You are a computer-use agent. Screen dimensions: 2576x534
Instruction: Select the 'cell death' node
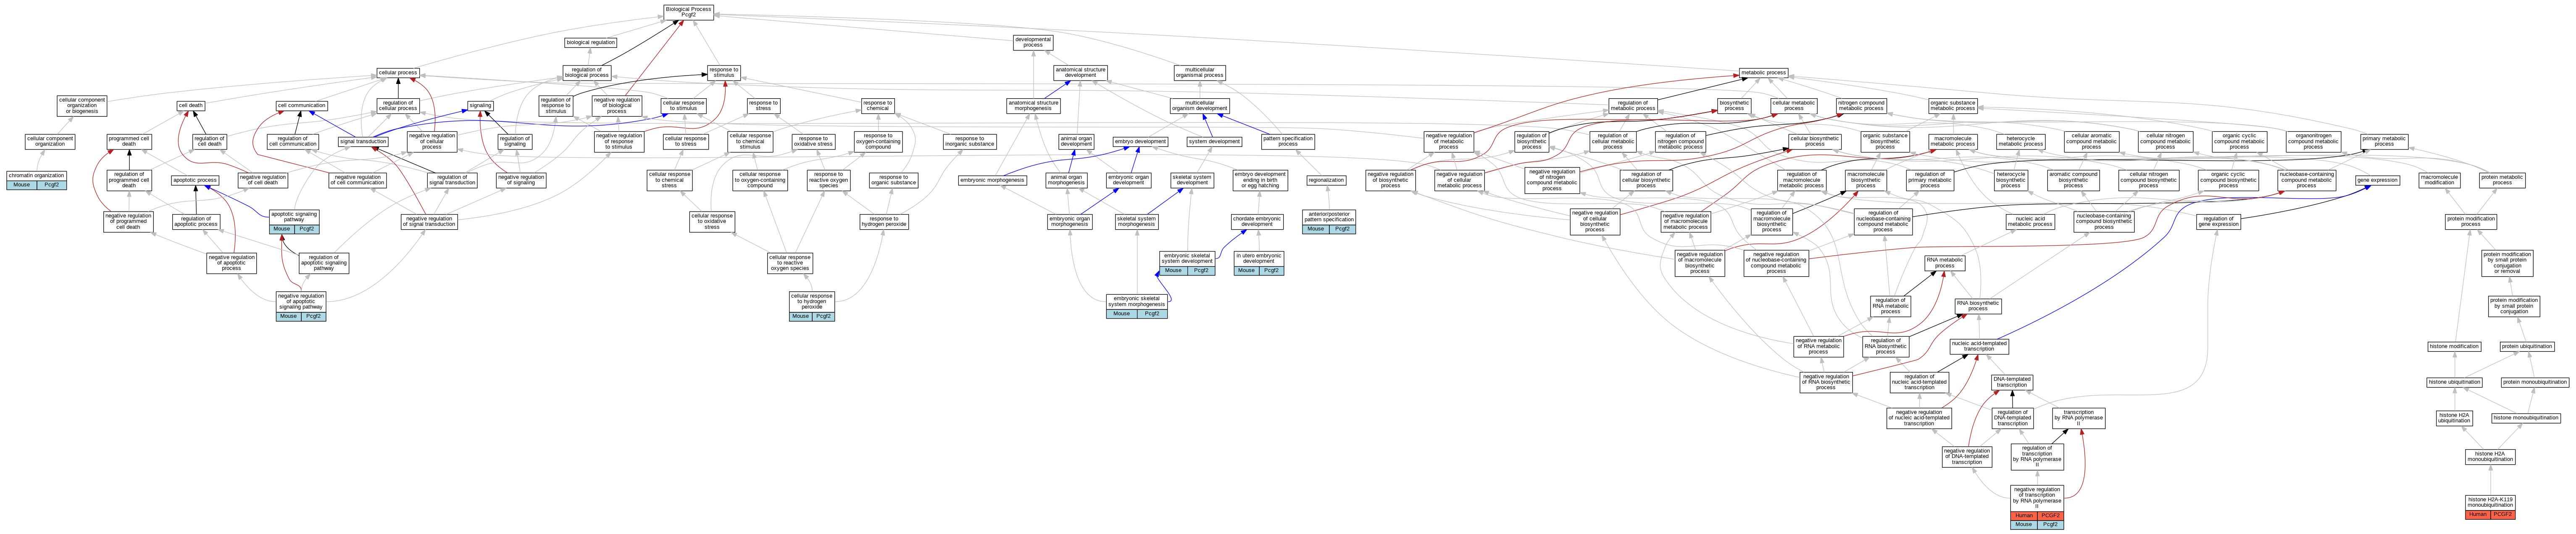191,105
